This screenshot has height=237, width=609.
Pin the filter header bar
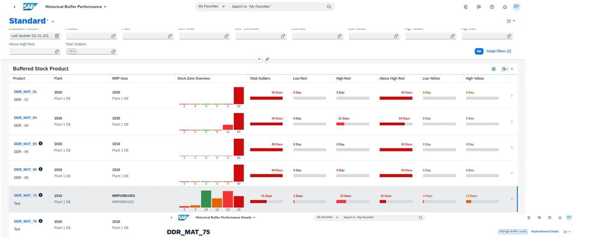pos(267,59)
